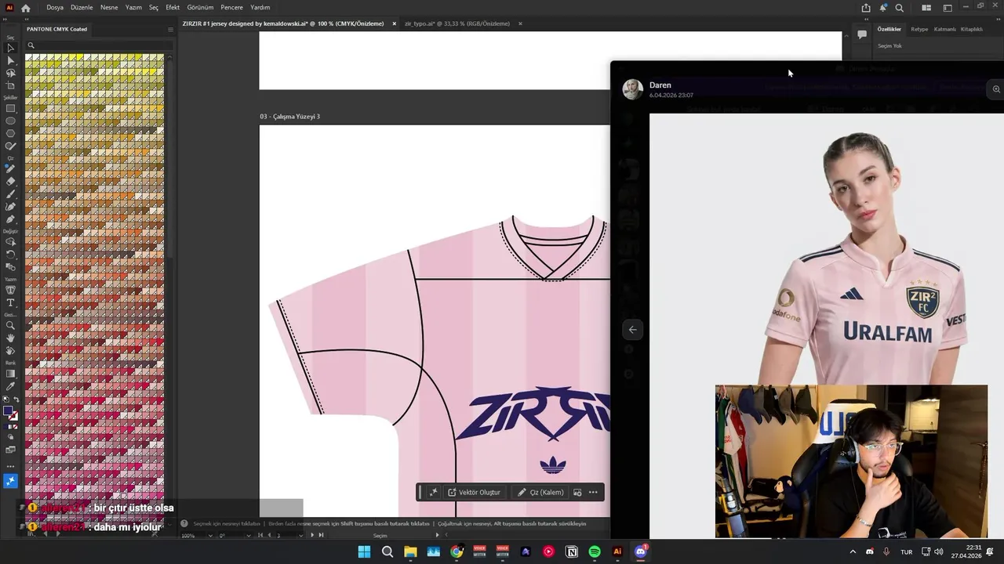Click the zoom icon in the image viewer
Viewport: 1004px width, 564px height.
[996, 89]
